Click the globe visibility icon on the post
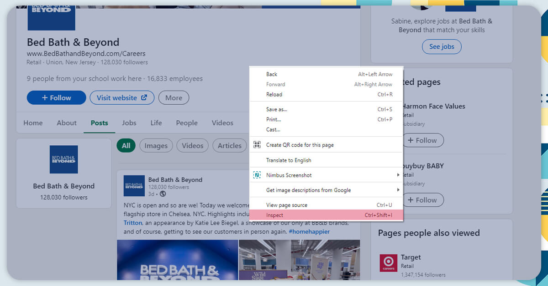The width and height of the screenshot is (548, 286). [x=163, y=194]
